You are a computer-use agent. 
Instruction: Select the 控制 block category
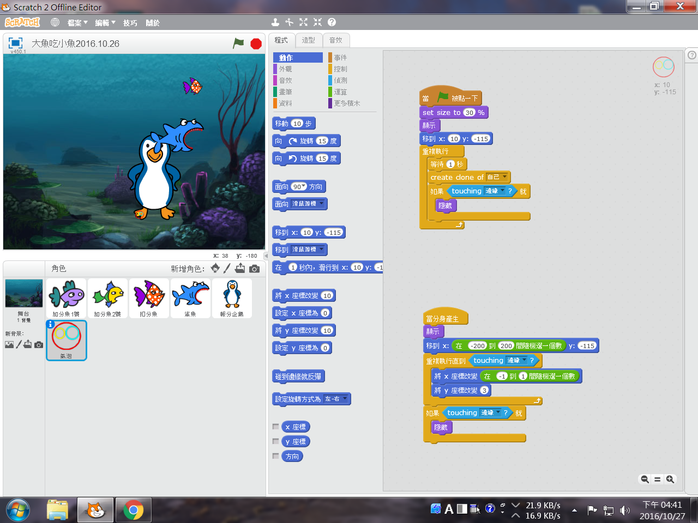(x=340, y=69)
